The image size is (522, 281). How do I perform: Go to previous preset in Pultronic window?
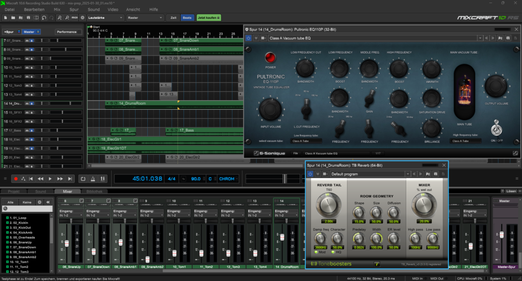point(486,38)
